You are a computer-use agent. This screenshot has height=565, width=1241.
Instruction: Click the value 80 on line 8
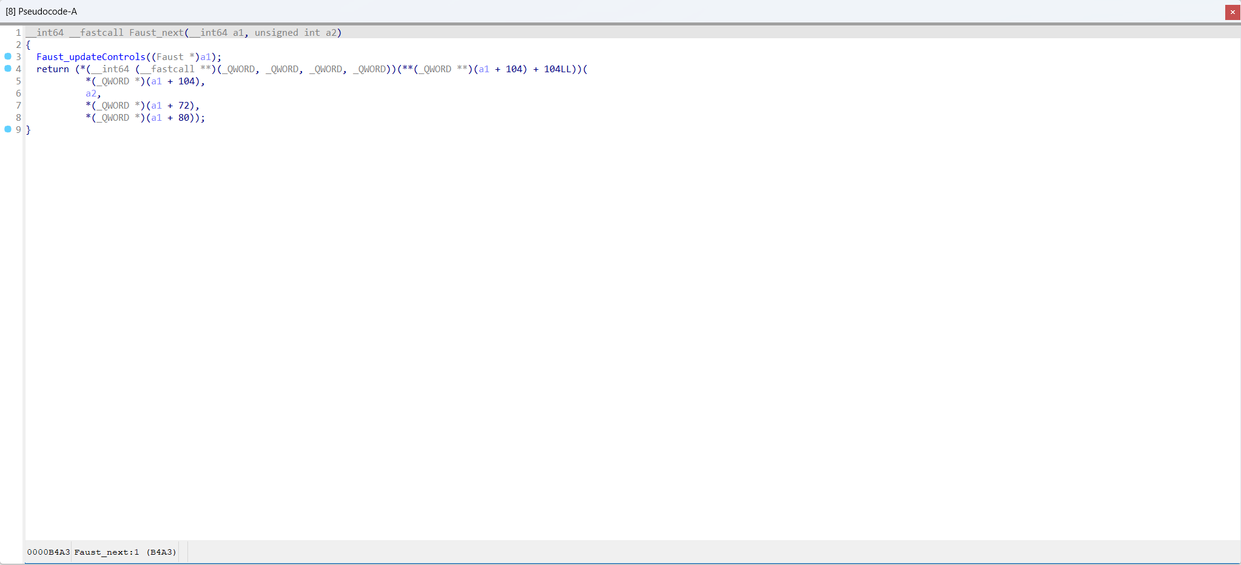[x=184, y=118]
